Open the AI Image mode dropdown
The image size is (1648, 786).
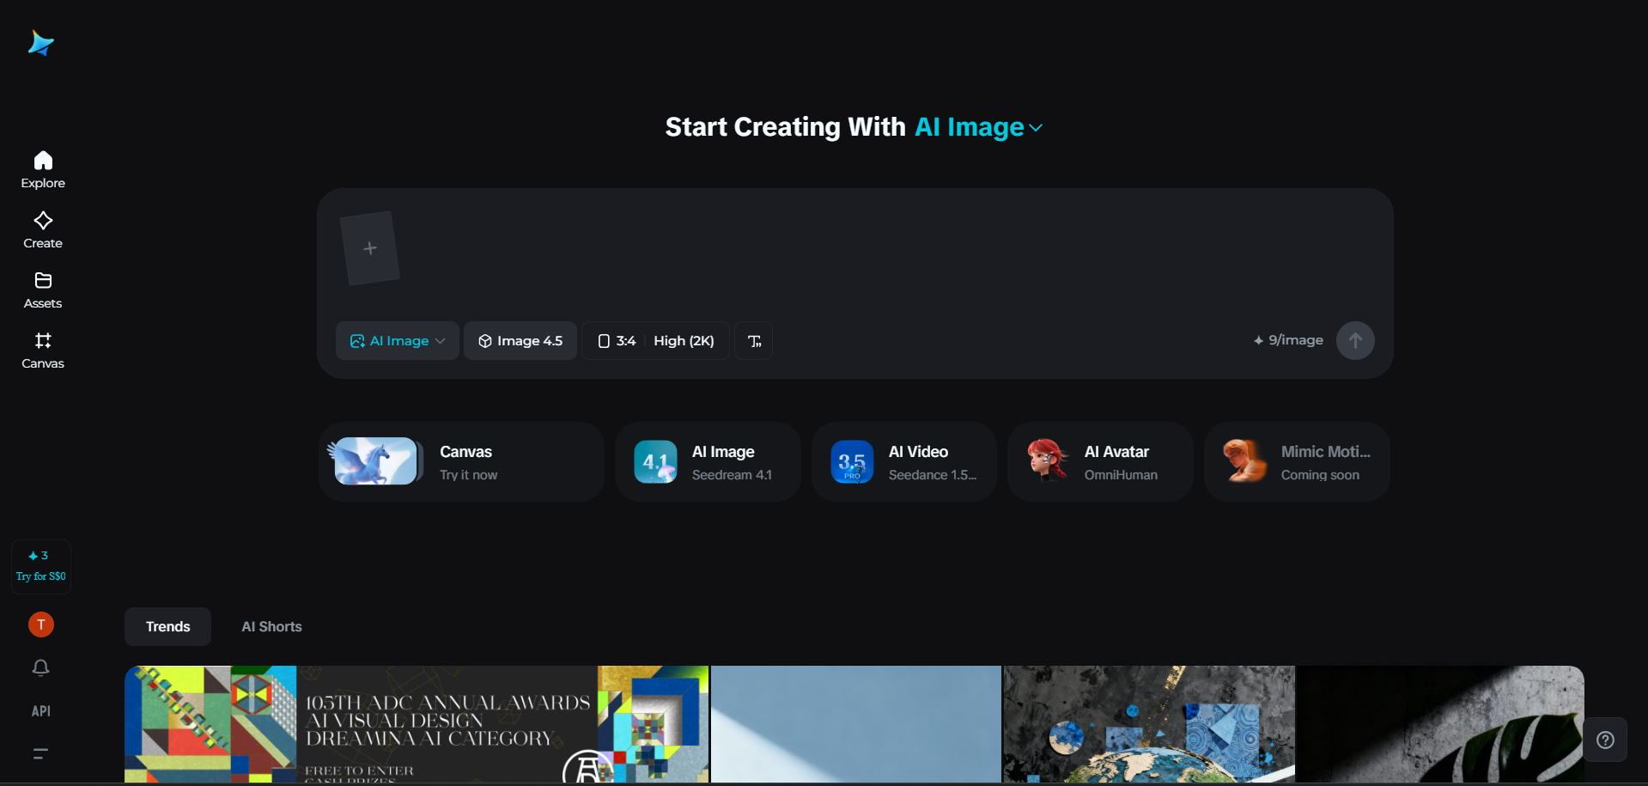click(x=398, y=341)
